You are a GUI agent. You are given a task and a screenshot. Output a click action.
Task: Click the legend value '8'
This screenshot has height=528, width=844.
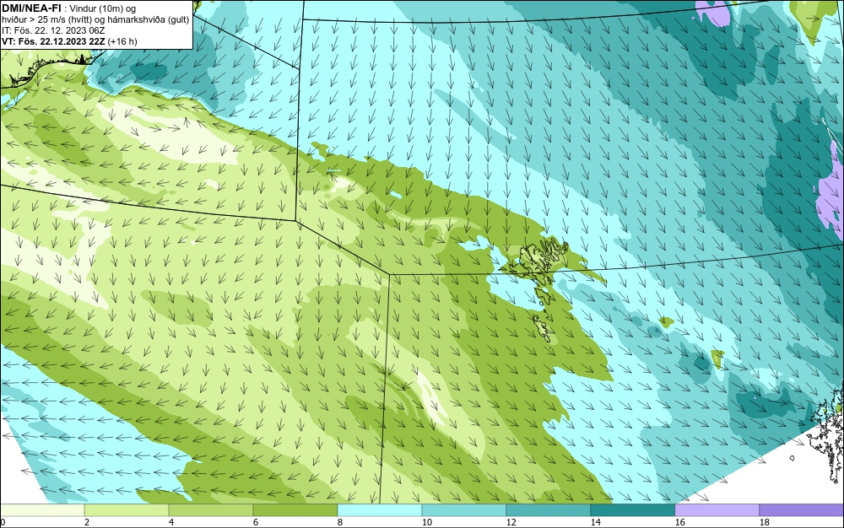[x=340, y=522]
